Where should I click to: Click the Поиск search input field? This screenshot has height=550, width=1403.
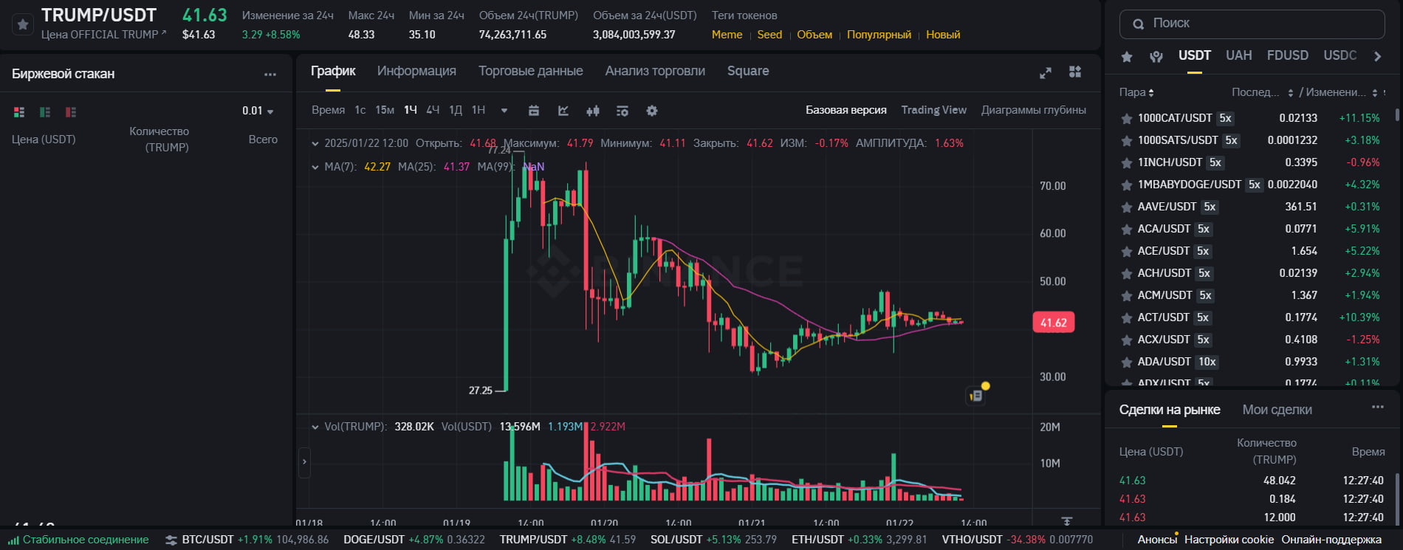(1252, 24)
